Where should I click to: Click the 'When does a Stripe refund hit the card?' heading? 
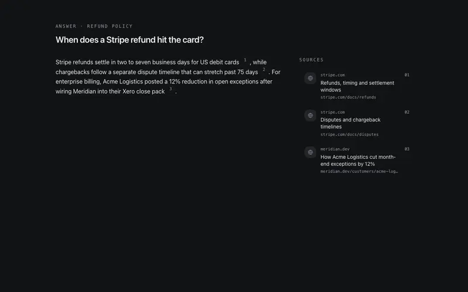(x=129, y=40)
